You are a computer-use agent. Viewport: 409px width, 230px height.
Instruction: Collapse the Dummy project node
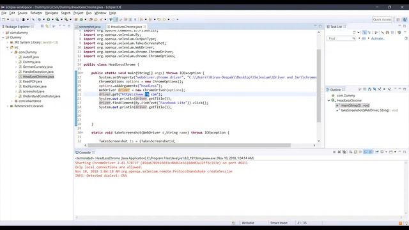3,37
